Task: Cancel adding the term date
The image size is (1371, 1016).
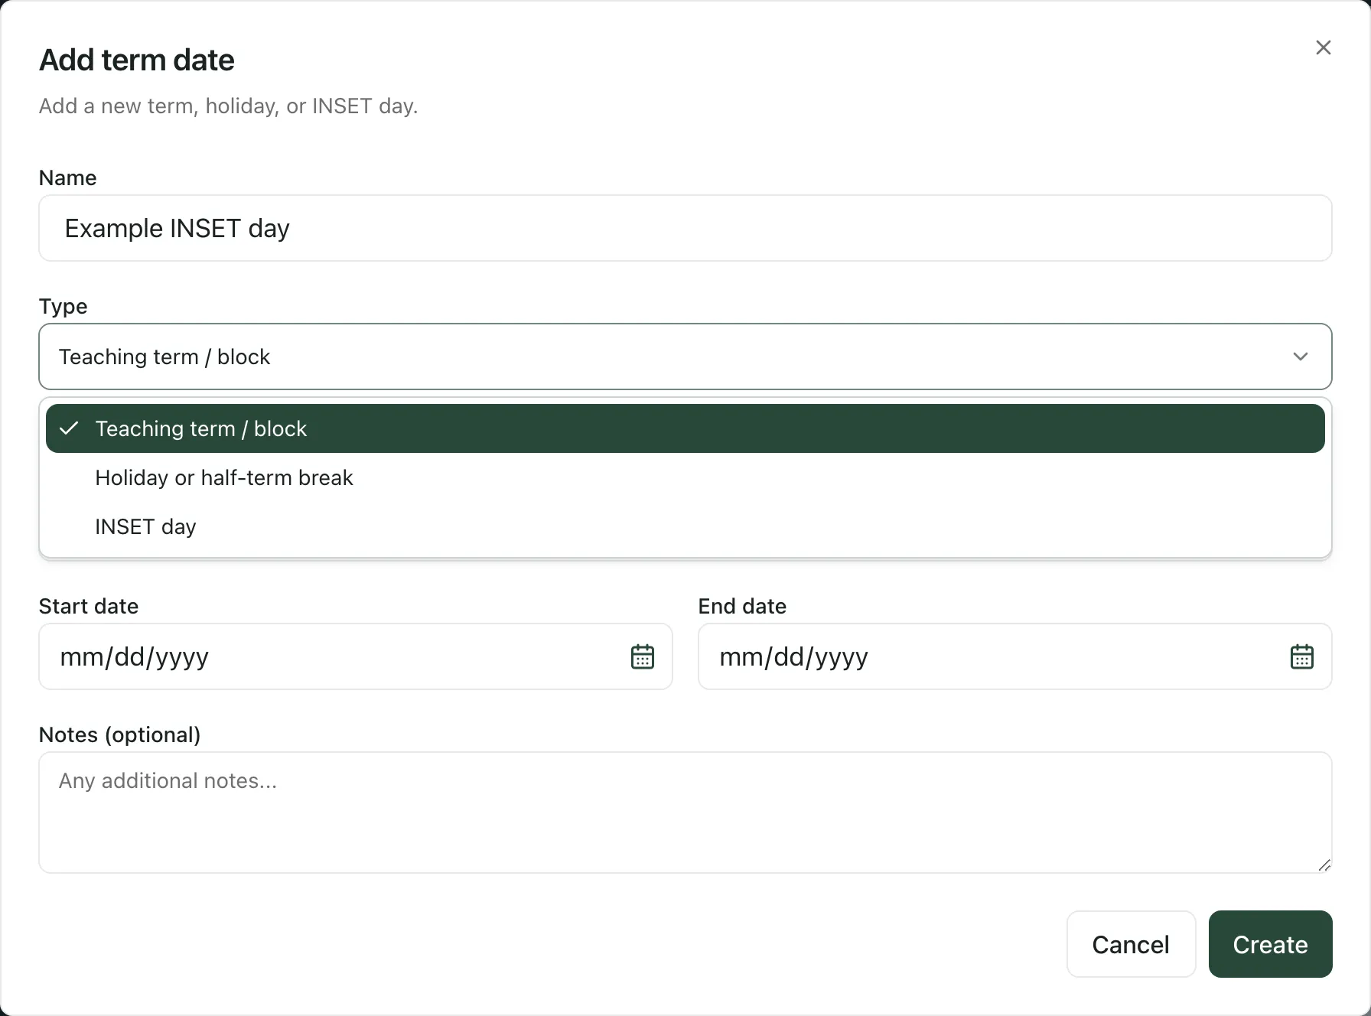Action: coord(1131,944)
